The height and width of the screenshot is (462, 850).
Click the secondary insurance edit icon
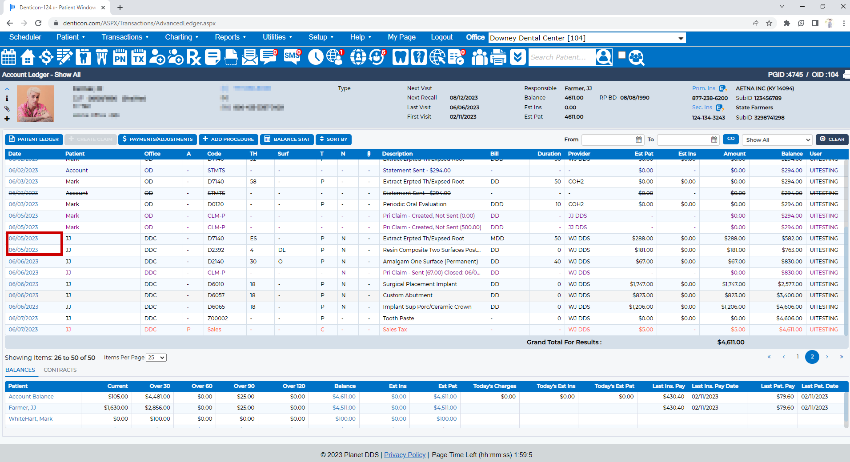720,108
